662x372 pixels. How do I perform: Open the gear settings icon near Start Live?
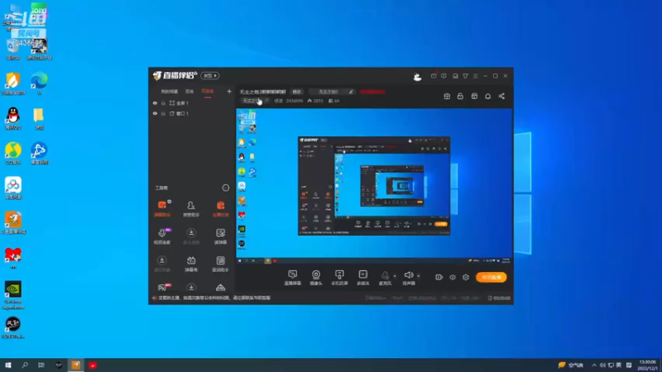point(466,277)
